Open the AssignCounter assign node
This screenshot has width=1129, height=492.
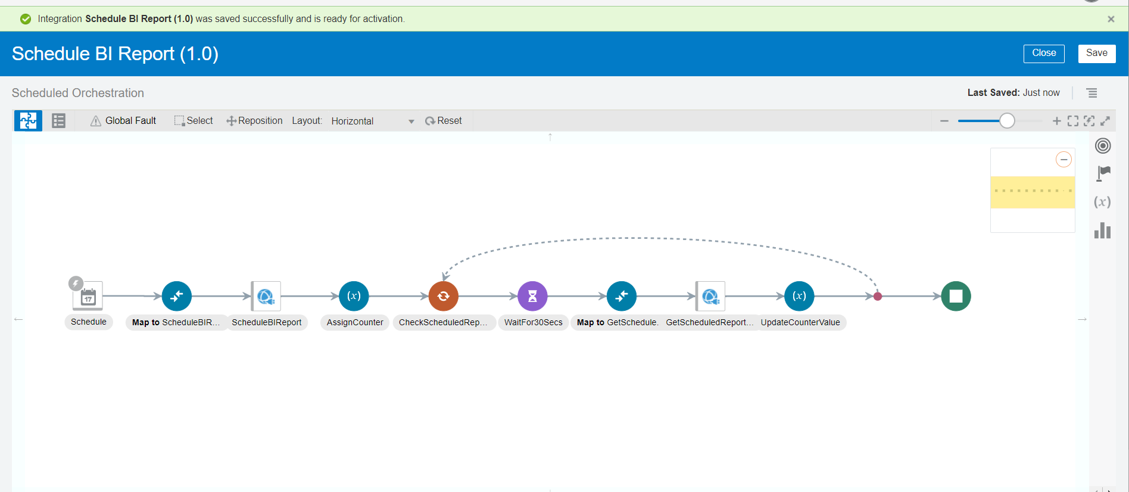point(354,296)
